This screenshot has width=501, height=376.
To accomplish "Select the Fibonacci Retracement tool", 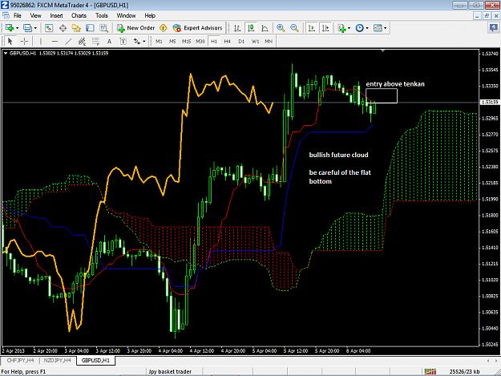I will (95, 41).
